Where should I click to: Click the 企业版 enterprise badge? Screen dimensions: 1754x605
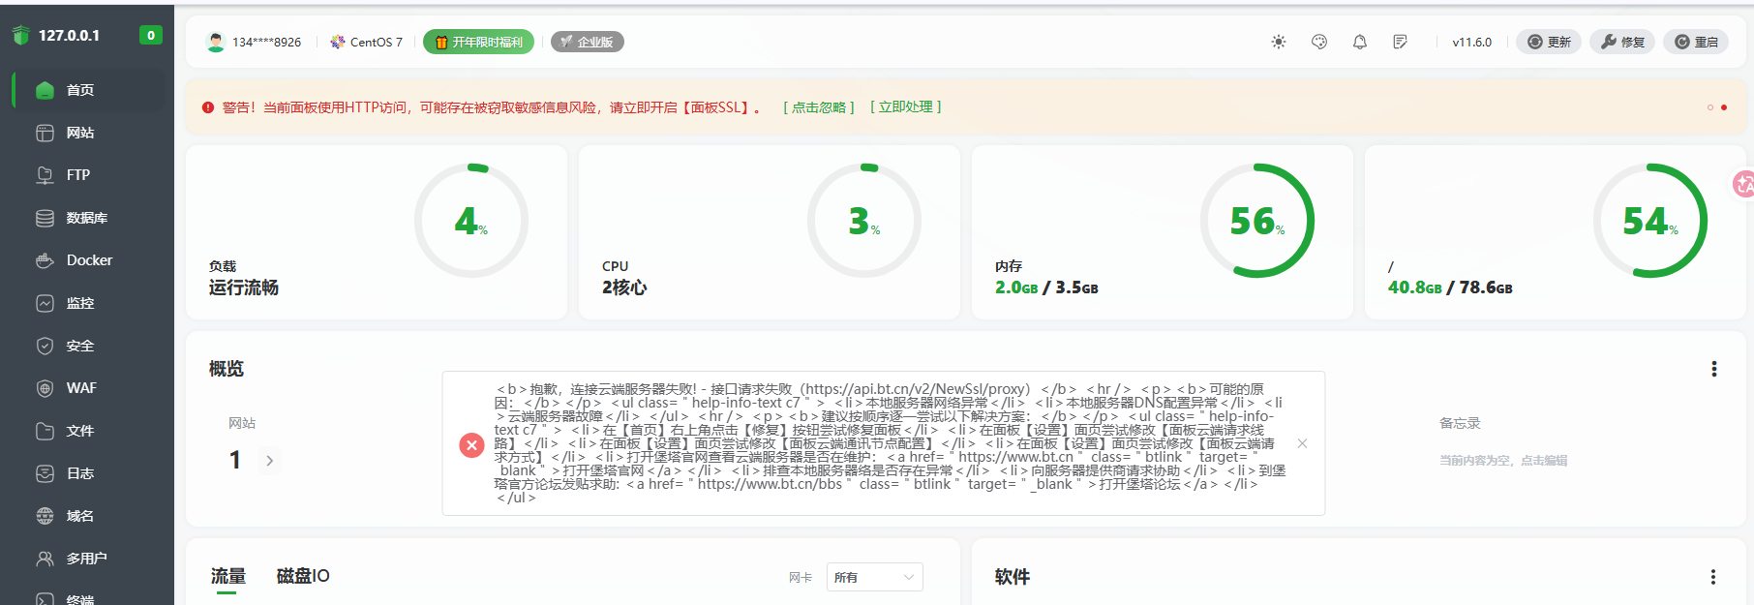pos(587,42)
